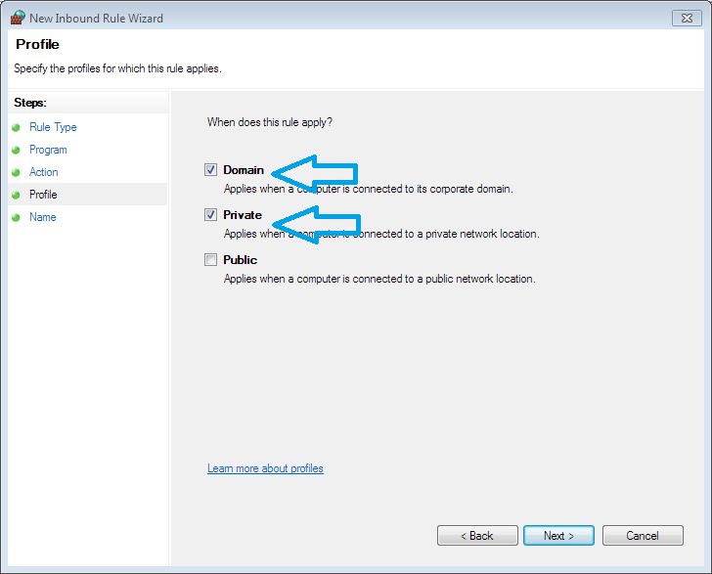Continue with the Next button

[558, 536]
